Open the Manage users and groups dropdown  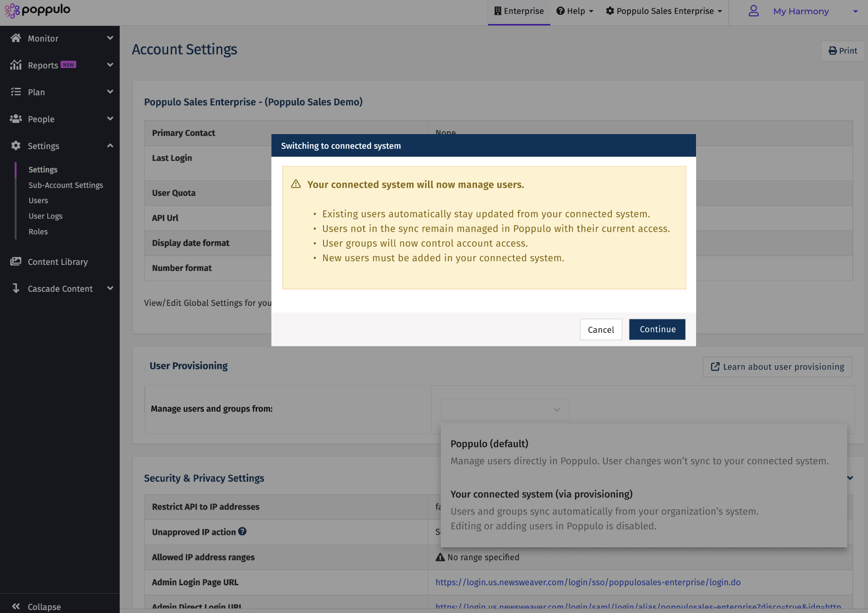[505, 410]
